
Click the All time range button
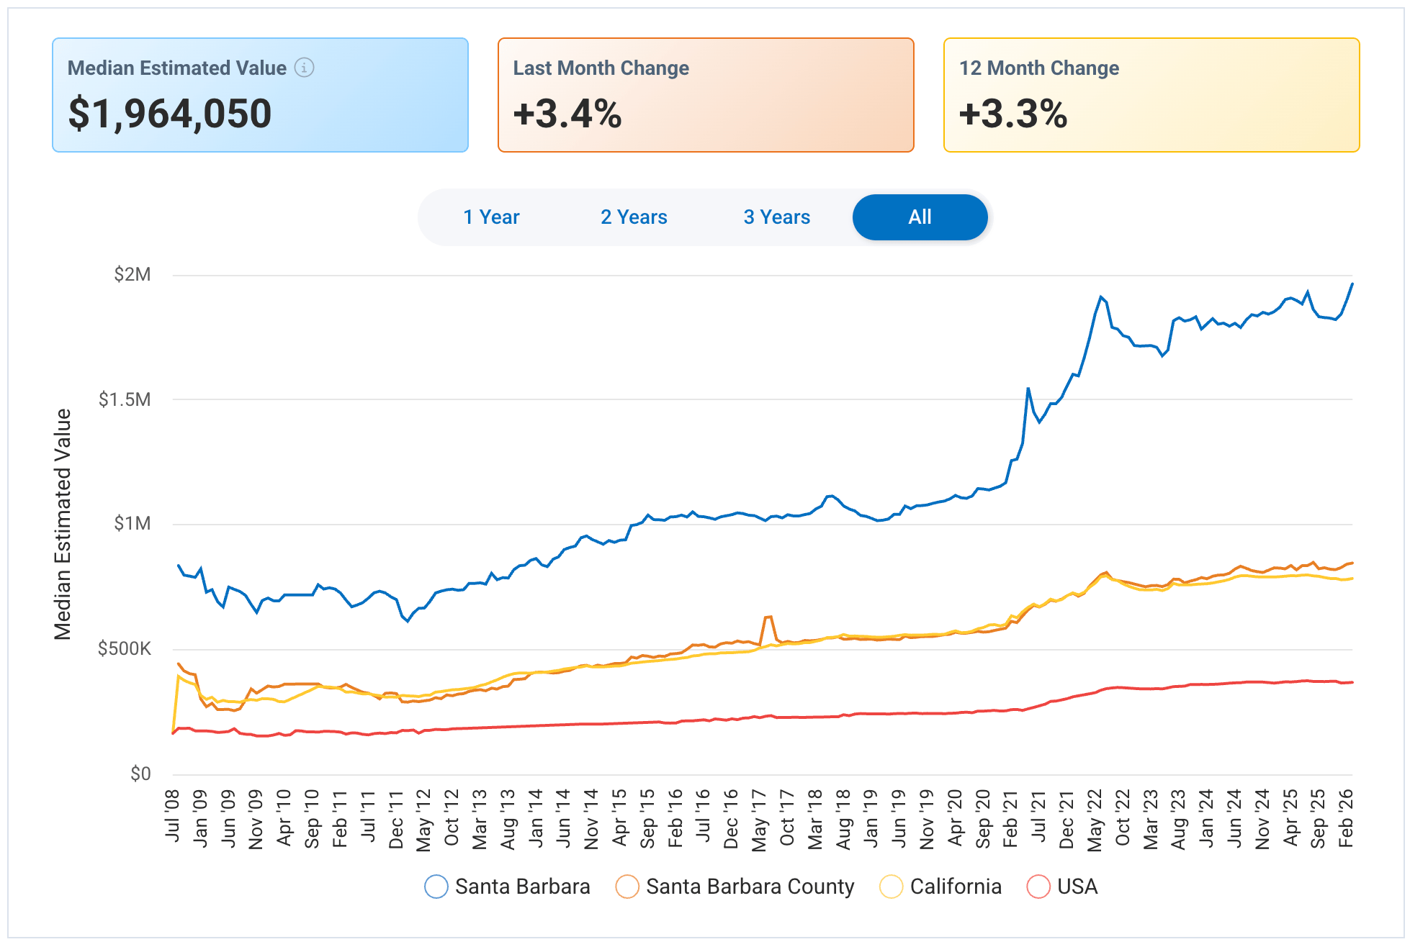point(920,217)
